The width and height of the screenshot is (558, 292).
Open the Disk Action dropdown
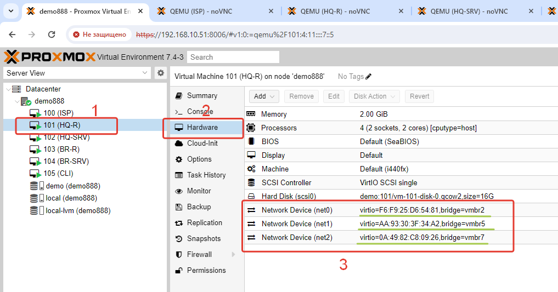(374, 96)
